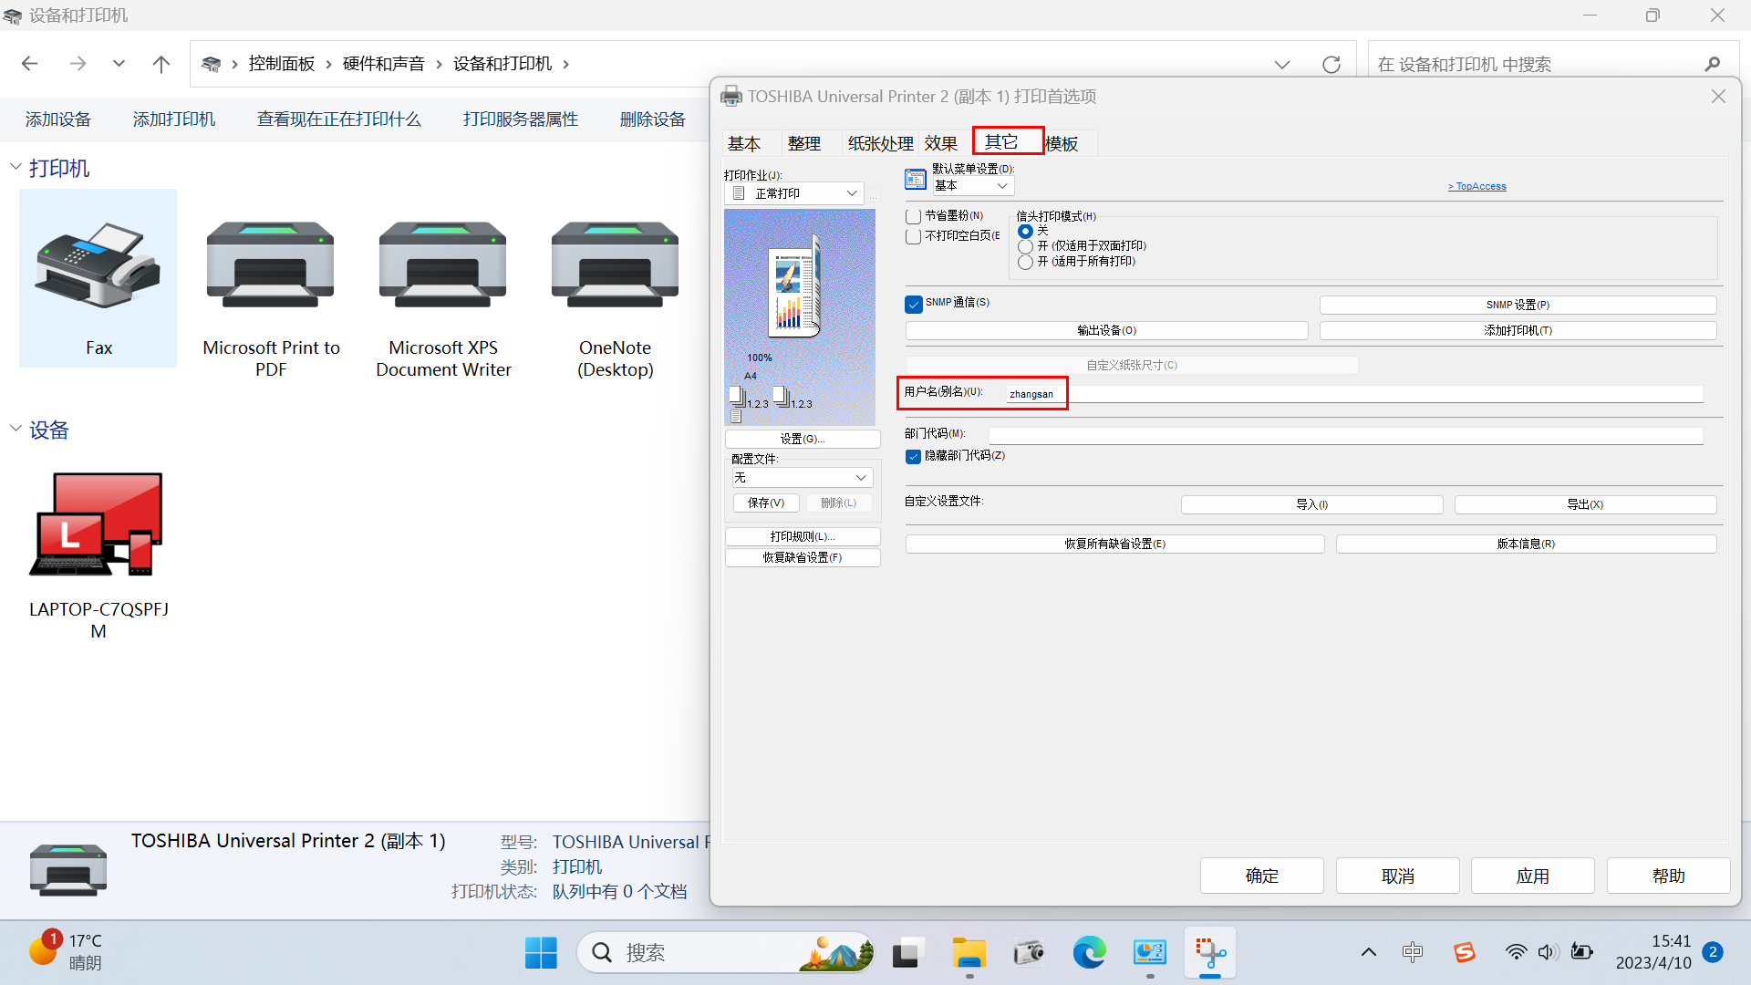
Task: Enable the 节省墨粉 checkbox
Action: click(913, 216)
